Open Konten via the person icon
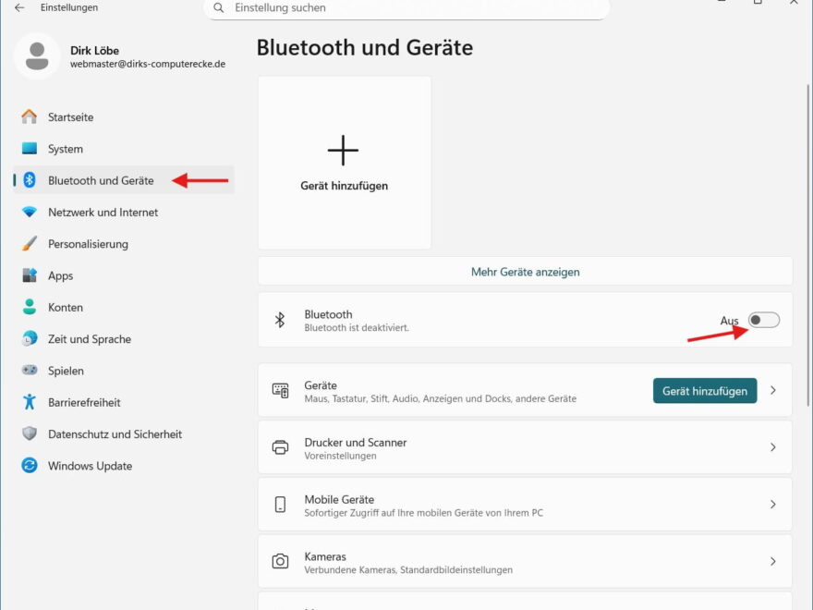The height and width of the screenshot is (610, 813). pos(29,307)
